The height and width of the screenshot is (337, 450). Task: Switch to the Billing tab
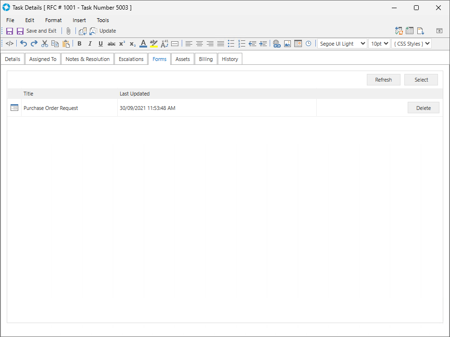tap(206, 59)
